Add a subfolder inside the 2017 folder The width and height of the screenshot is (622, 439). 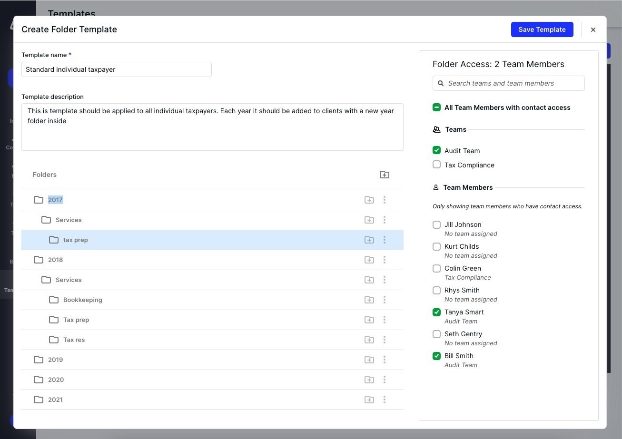pos(369,200)
